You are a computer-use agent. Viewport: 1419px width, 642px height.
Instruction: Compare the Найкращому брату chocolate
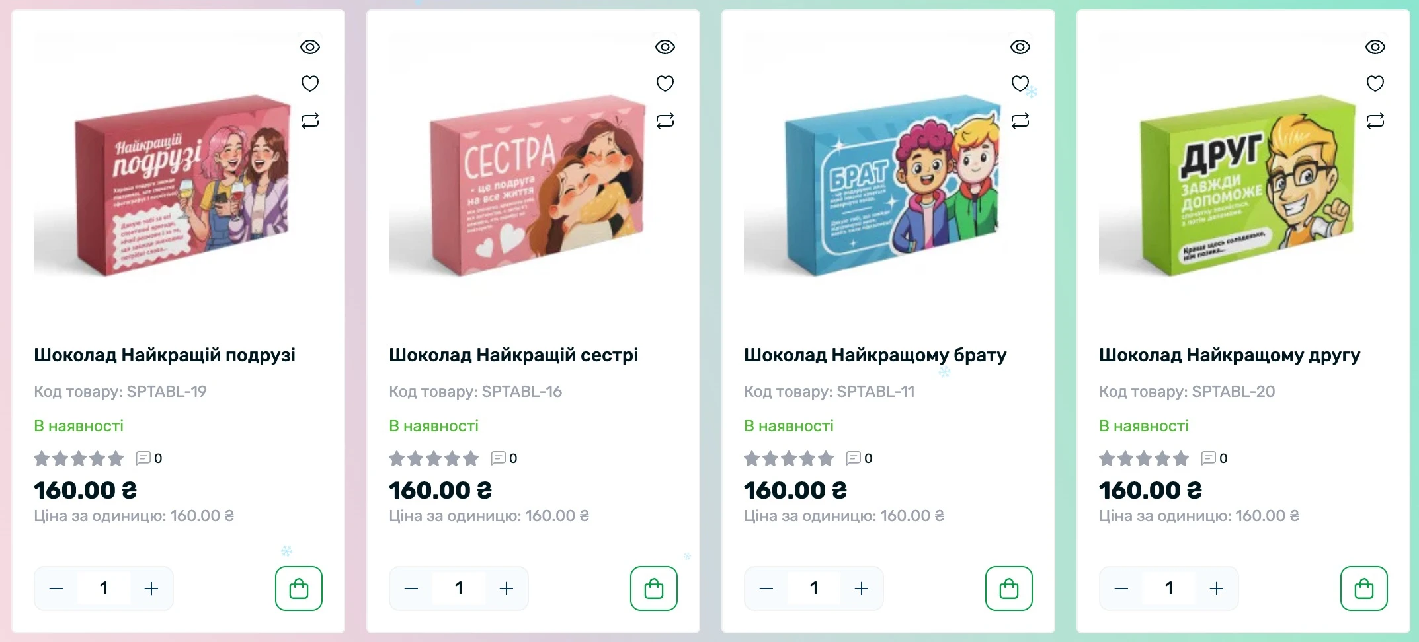[x=1020, y=121]
